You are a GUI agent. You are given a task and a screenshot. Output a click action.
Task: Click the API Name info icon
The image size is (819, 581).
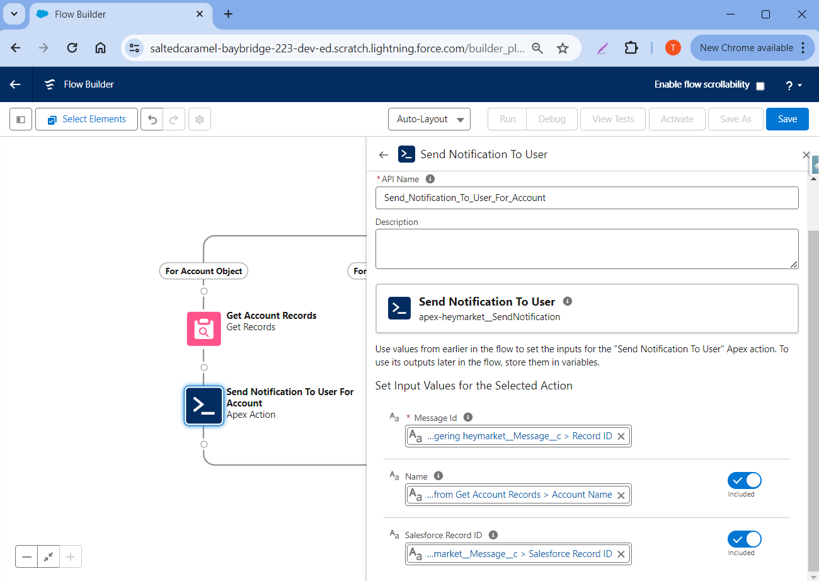point(430,179)
